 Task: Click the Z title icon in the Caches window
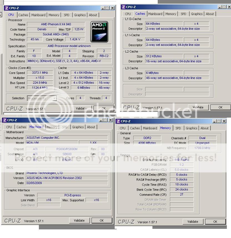pyautogui.click(x=124, y=7)
